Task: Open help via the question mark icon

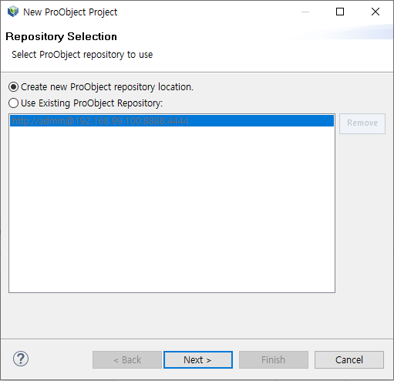Action: [21, 359]
